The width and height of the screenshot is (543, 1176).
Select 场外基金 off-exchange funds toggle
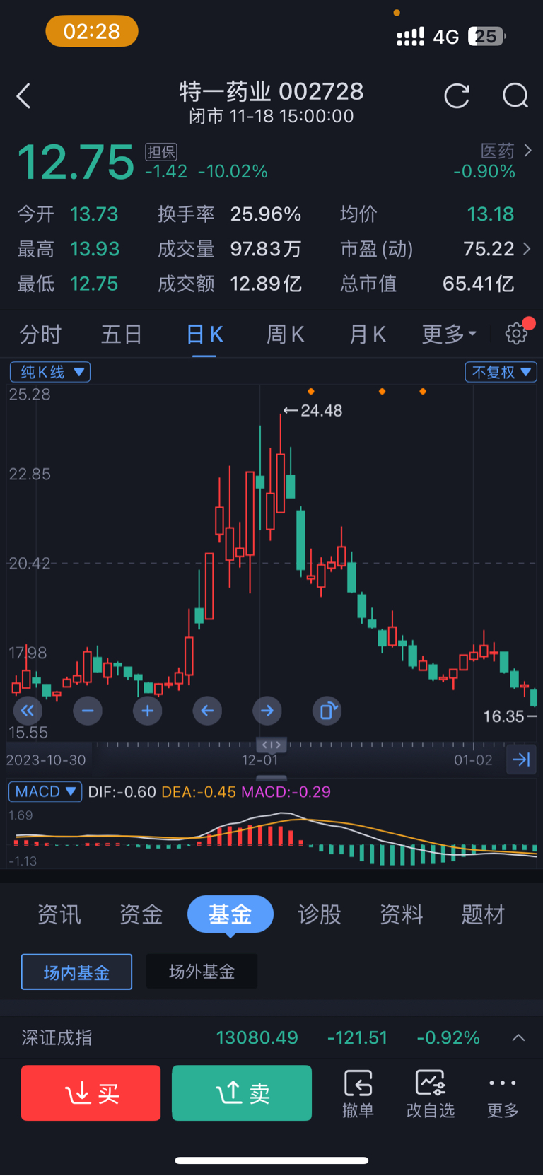coord(202,972)
